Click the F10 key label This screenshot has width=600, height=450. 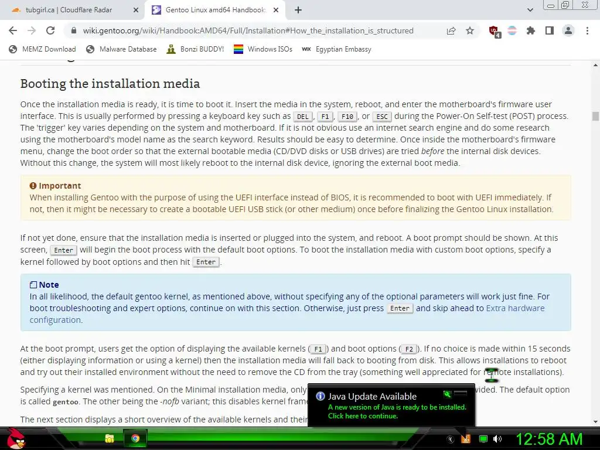[347, 117]
